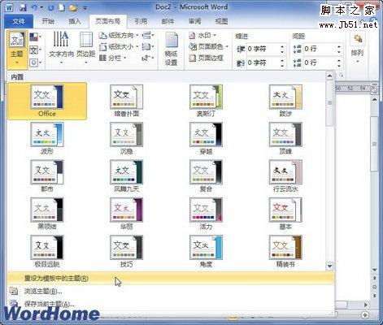Click the New document icon in quick access toolbar
The height and width of the screenshot is (325, 383).
point(62,7)
